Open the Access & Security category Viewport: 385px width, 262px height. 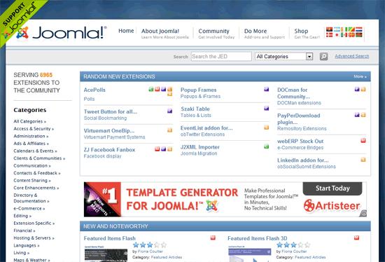pyautogui.click(x=34, y=129)
